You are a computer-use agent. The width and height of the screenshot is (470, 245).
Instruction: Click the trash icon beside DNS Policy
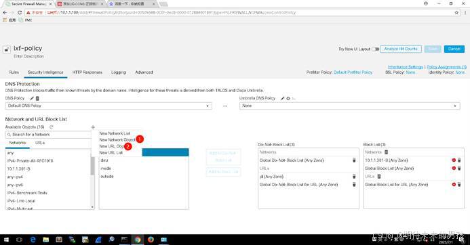pos(37,98)
